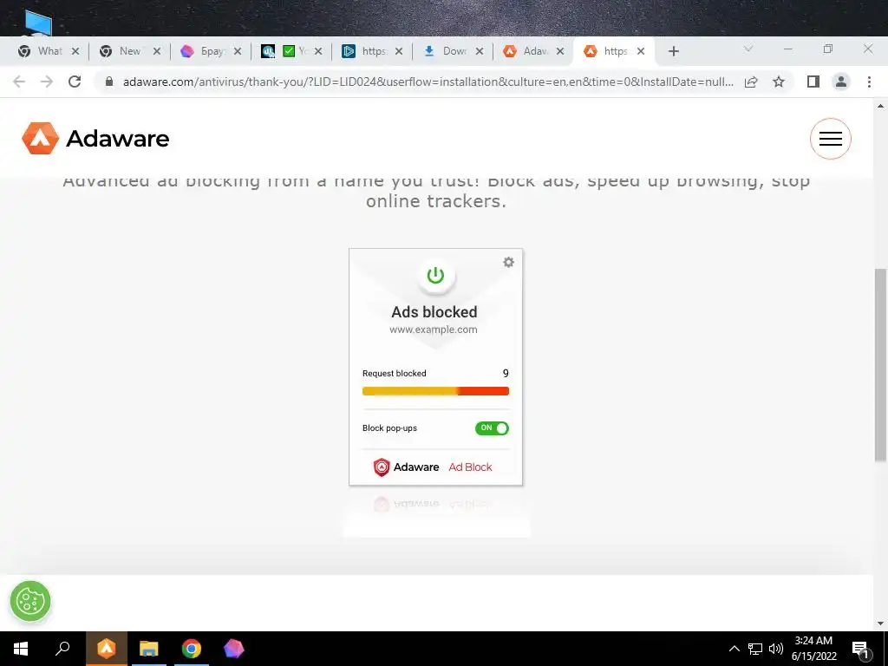
Task: Click the scrollbar up arrow
Action: pyautogui.click(x=881, y=106)
